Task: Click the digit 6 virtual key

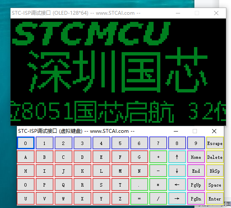Action: pos(139,143)
